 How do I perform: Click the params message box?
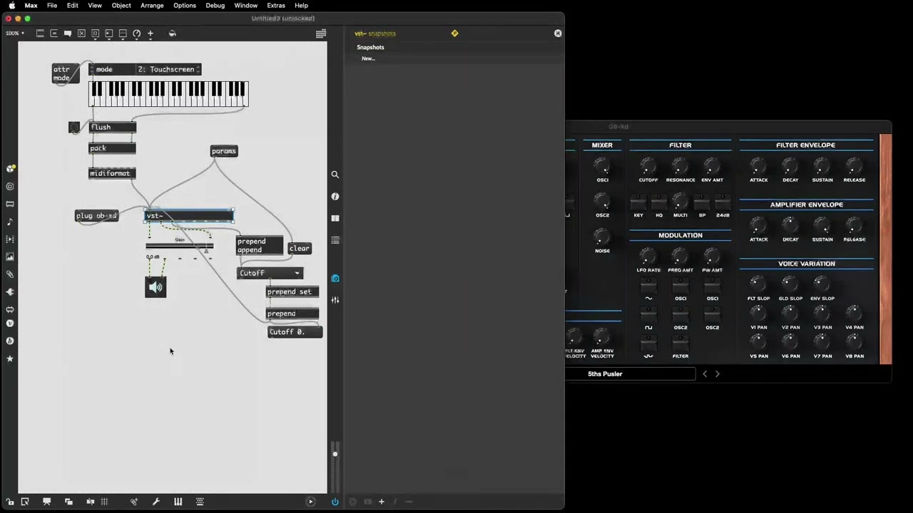click(x=224, y=151)
